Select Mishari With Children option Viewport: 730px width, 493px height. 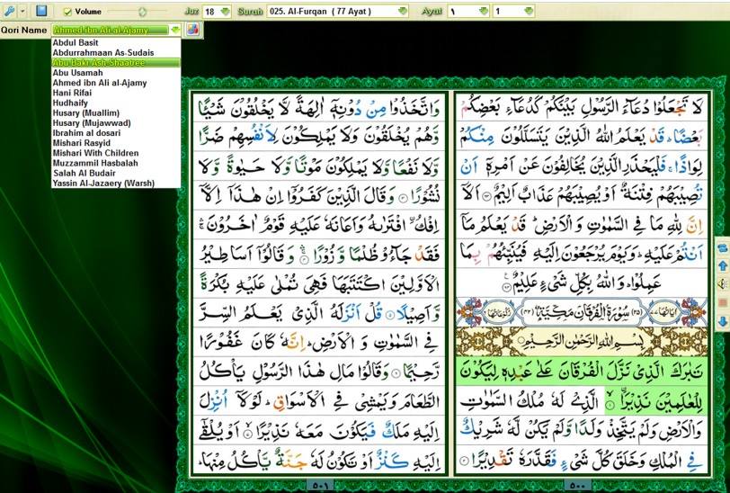point(116,153)
